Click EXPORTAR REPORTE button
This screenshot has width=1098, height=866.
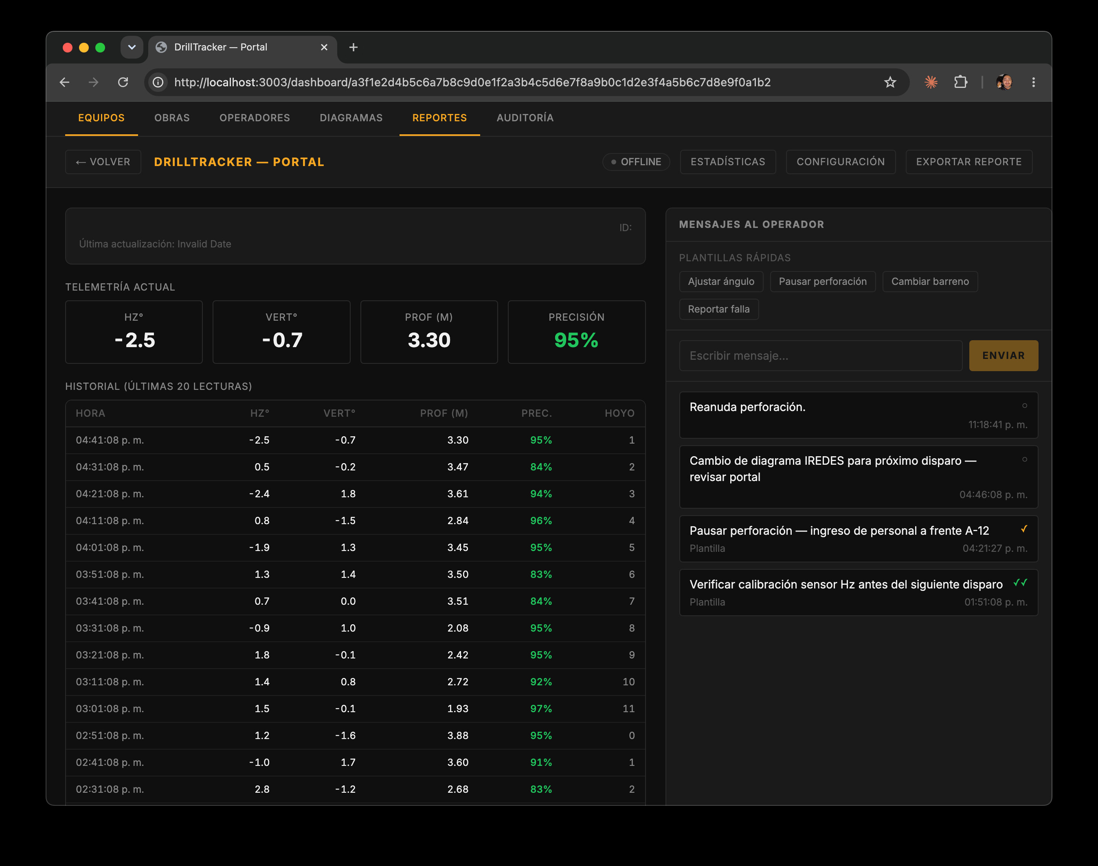[x=968, y=162]
